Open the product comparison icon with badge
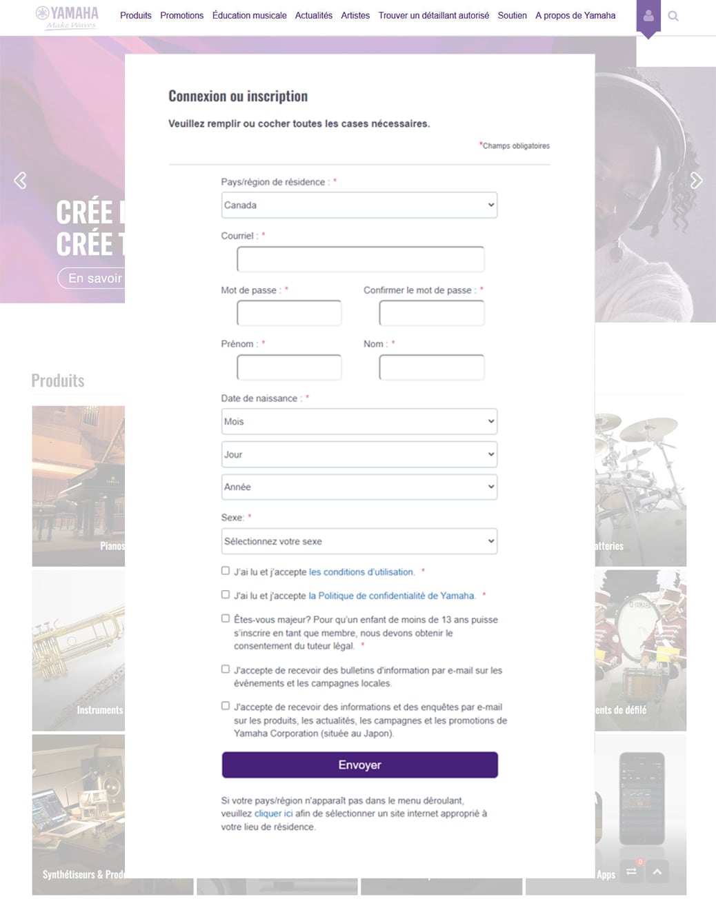The width and height of the screenshot is (716, 899). 631,871
